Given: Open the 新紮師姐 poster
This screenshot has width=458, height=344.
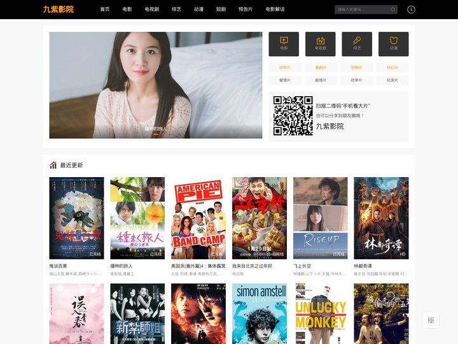Looking at the screenshot, I should [137, 313].
